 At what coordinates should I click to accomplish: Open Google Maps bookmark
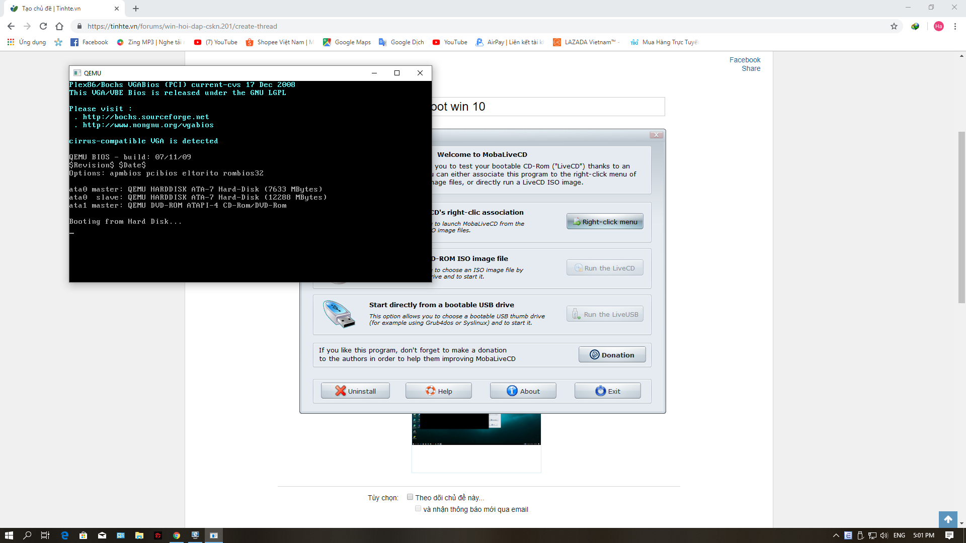point(347,42)
